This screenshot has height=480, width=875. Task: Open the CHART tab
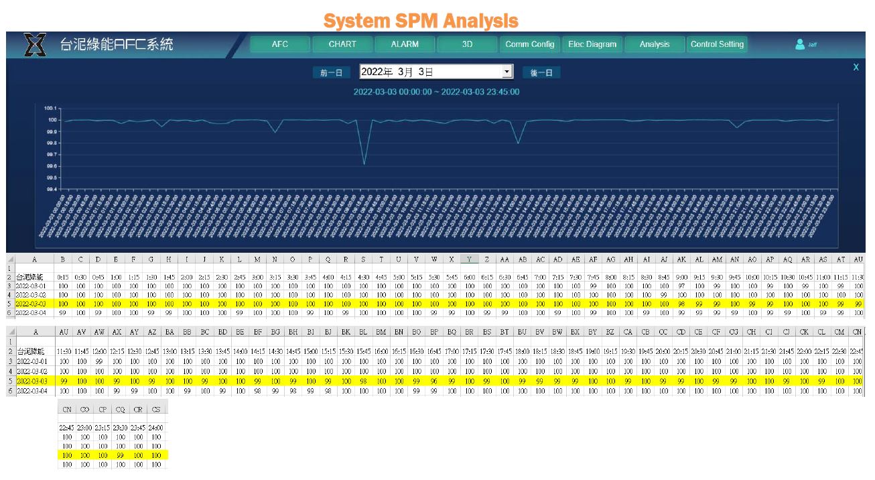pos(342,44)
